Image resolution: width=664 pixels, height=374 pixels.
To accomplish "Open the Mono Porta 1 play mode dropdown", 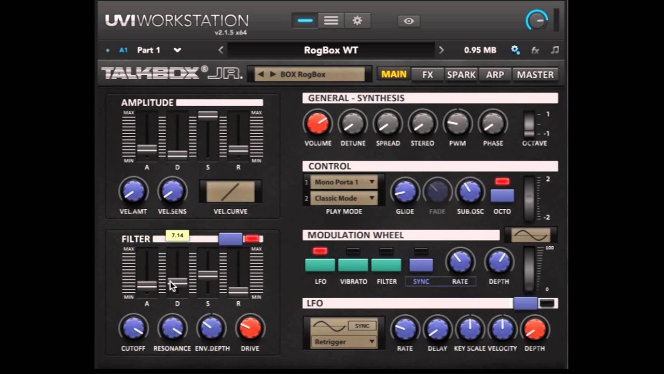I will pos(344,182).
